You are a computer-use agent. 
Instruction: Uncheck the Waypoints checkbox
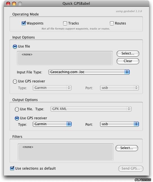(x=24, y=23)
